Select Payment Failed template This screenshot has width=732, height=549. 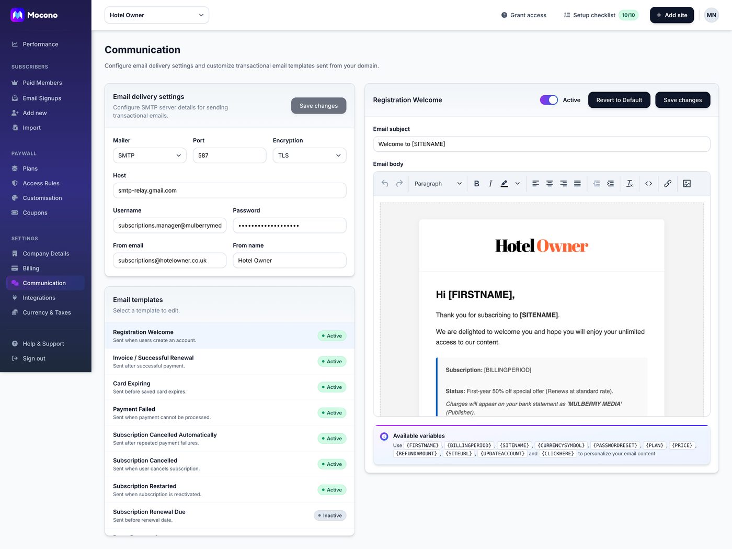pos(230,413)
